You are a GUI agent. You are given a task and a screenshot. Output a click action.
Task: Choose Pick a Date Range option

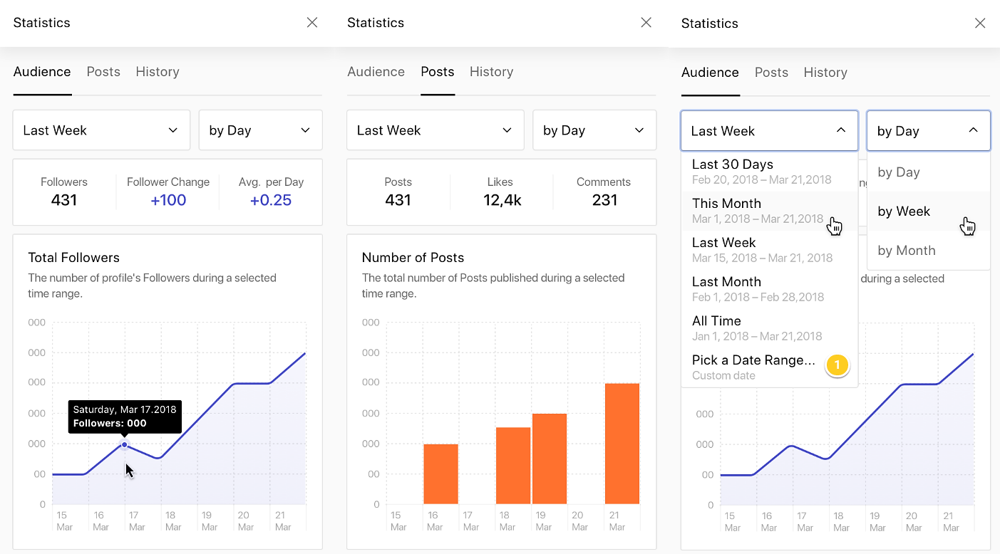coord(769,367)
